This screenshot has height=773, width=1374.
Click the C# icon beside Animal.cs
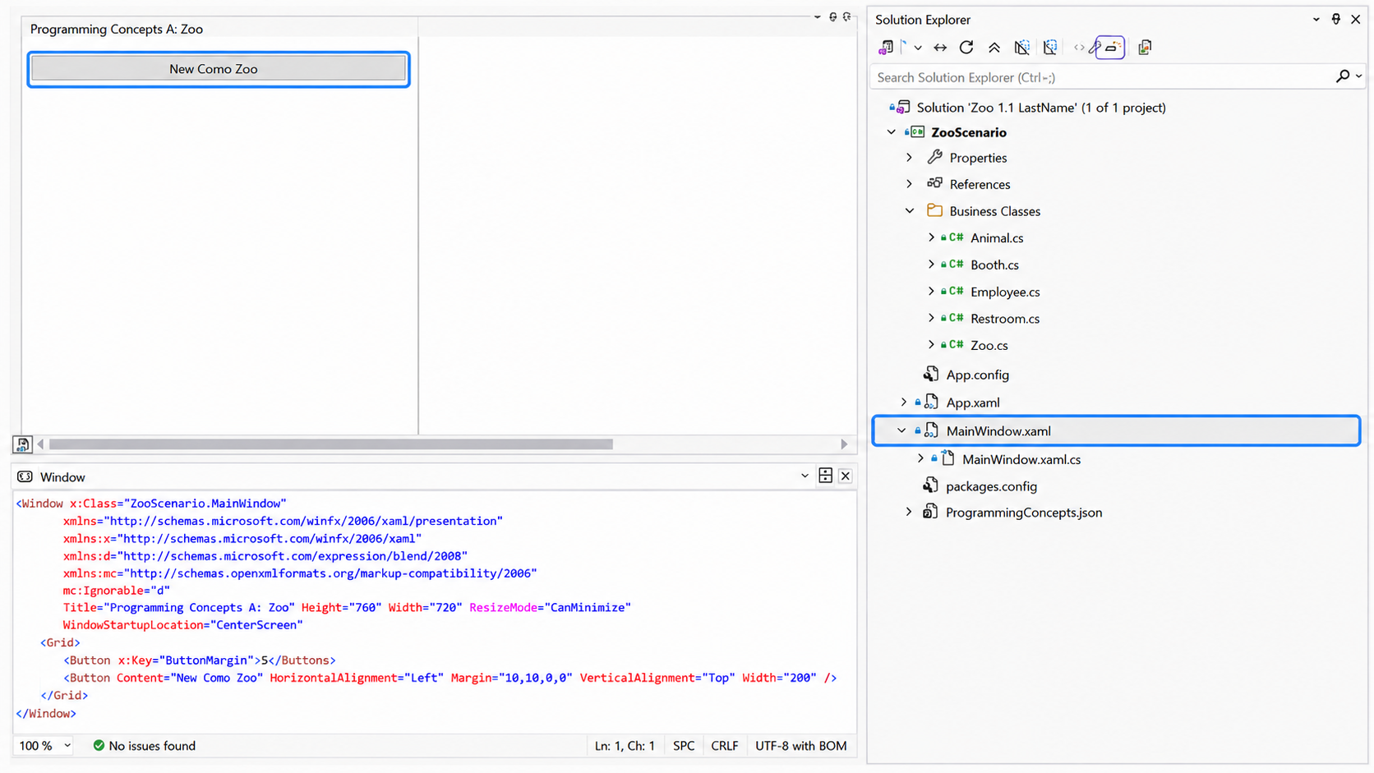coord(956,237)
